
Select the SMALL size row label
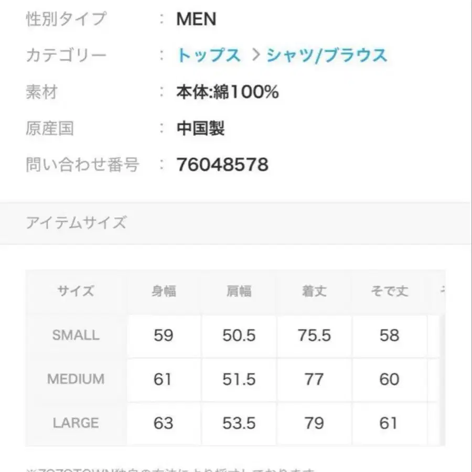tap(76, 335)
